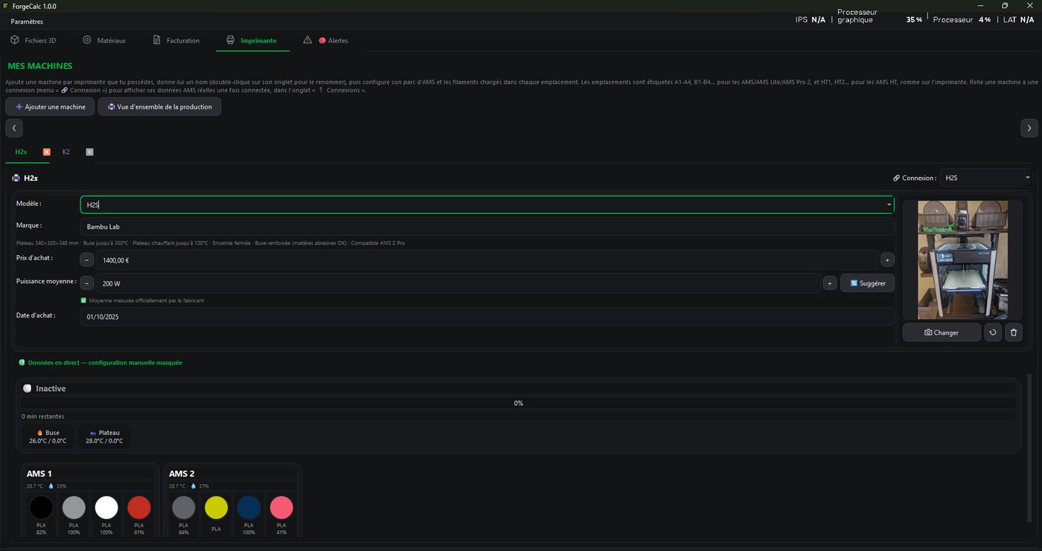
Task: Increase the Puissance moyenne value
Action: [830, 283]
